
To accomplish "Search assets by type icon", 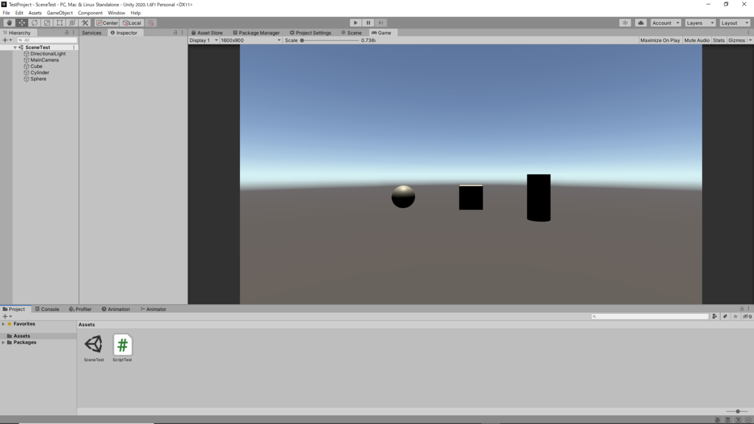I will tap(714, 317).
